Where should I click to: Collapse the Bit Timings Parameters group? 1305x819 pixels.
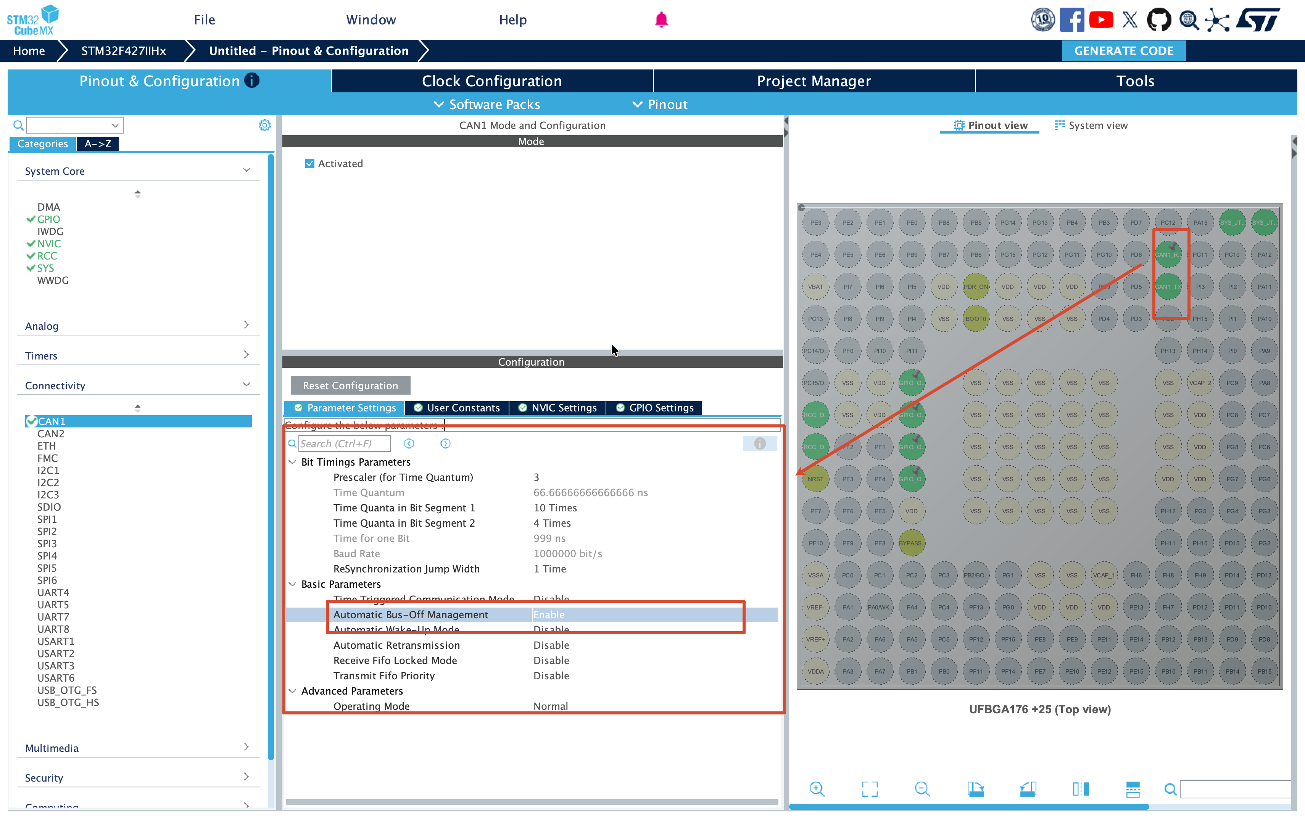pyautogui.click(x=292, y=462)
